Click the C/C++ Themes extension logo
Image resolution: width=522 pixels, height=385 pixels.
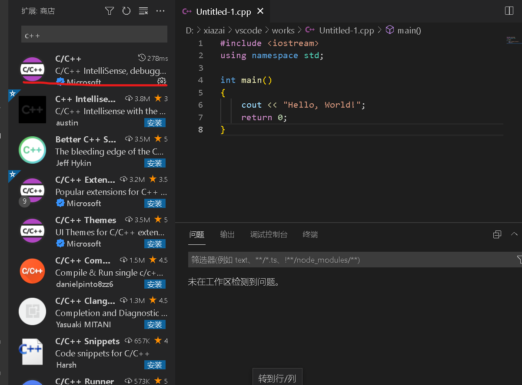pyautogui.click(x=33, y=231)
